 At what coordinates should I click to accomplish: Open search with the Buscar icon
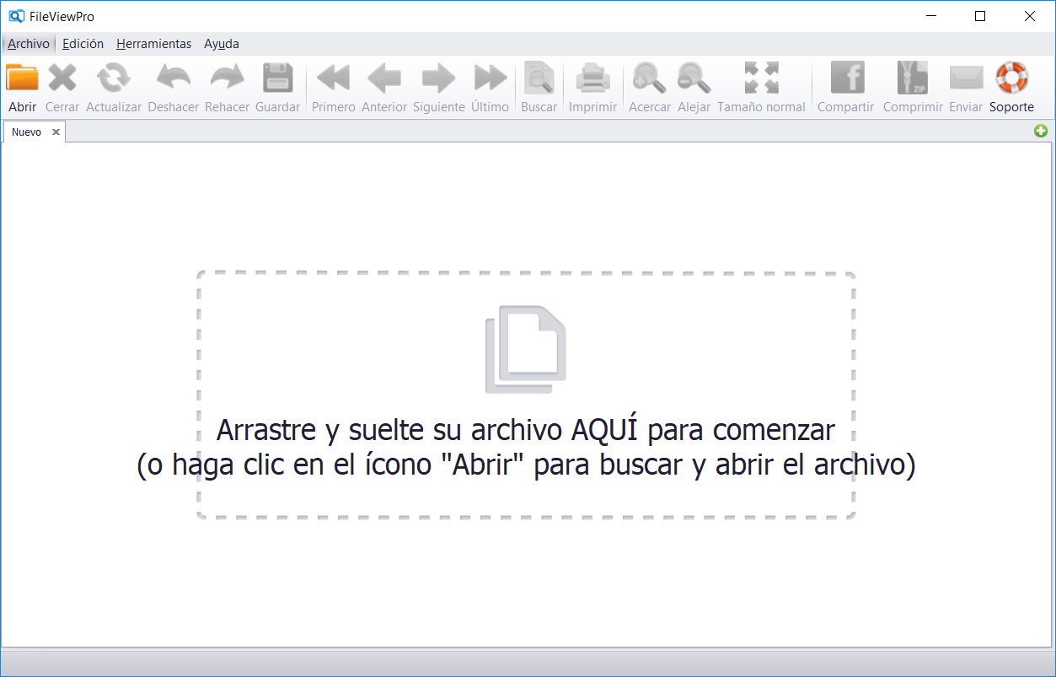pos(539,78)
